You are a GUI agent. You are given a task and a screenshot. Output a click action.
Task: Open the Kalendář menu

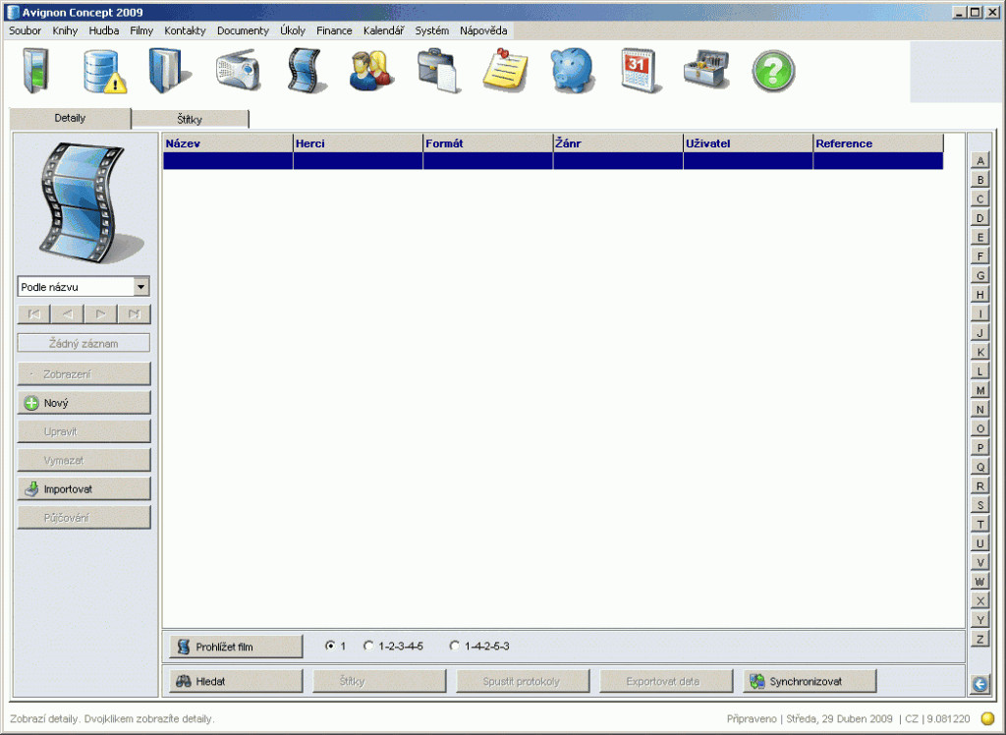click(x=384, y=30)
